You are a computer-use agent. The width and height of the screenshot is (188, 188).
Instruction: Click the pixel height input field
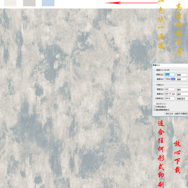coord(170,79)
